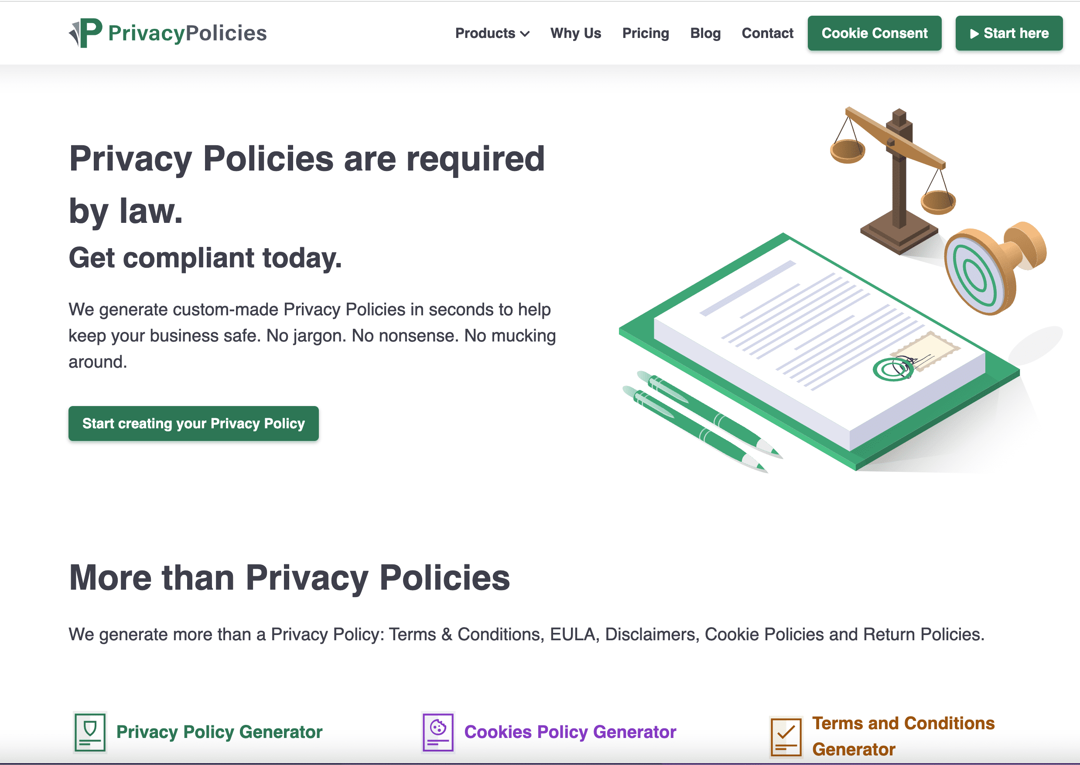Click the scales of justice illustration

[x=892, y=181]
